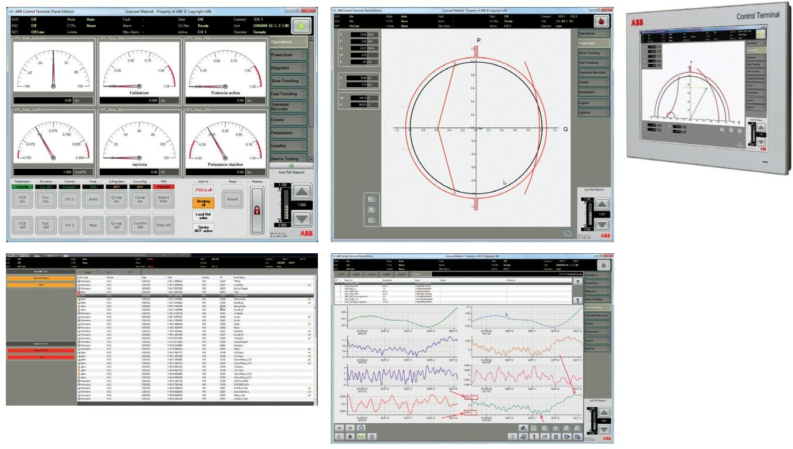The width and height of the screenshot is (793, 449).
Task: Click the FCB Off button
Action: 23,226
